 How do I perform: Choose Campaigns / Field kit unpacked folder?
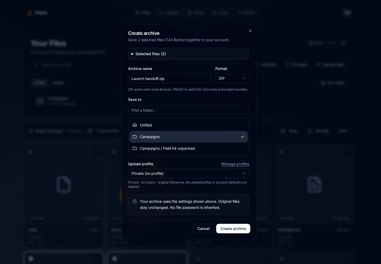click(x=189, y=148)
